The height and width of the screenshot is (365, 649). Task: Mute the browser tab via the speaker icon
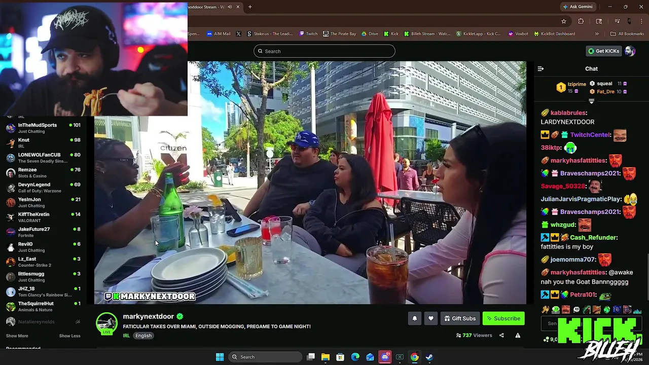point(230,7)
